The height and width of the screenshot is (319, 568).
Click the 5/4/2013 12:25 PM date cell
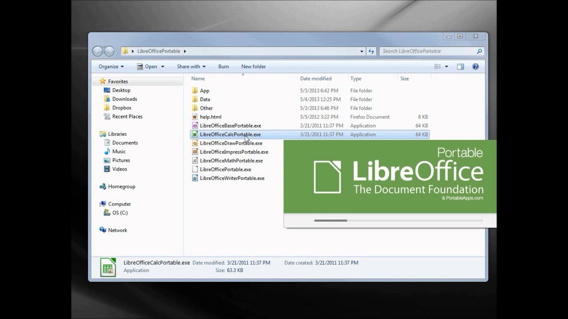[320, 99]
